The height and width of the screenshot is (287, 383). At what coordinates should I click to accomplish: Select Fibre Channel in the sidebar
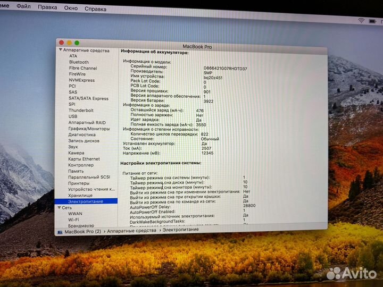click(83, 68)
